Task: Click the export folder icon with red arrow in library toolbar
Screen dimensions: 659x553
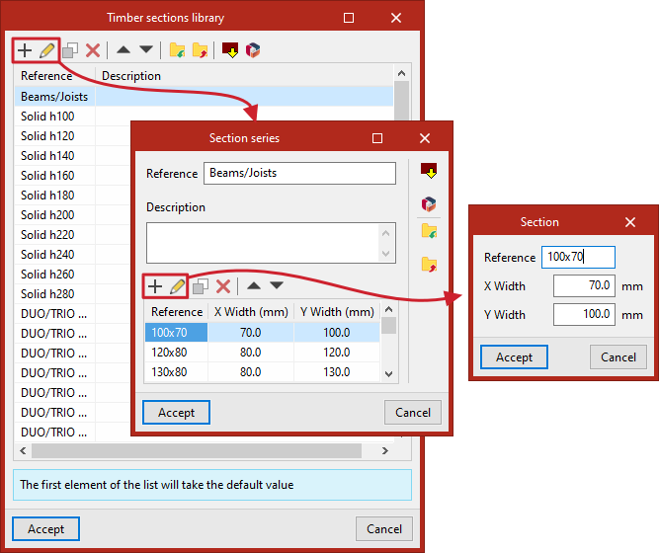Action: (200, 50)
